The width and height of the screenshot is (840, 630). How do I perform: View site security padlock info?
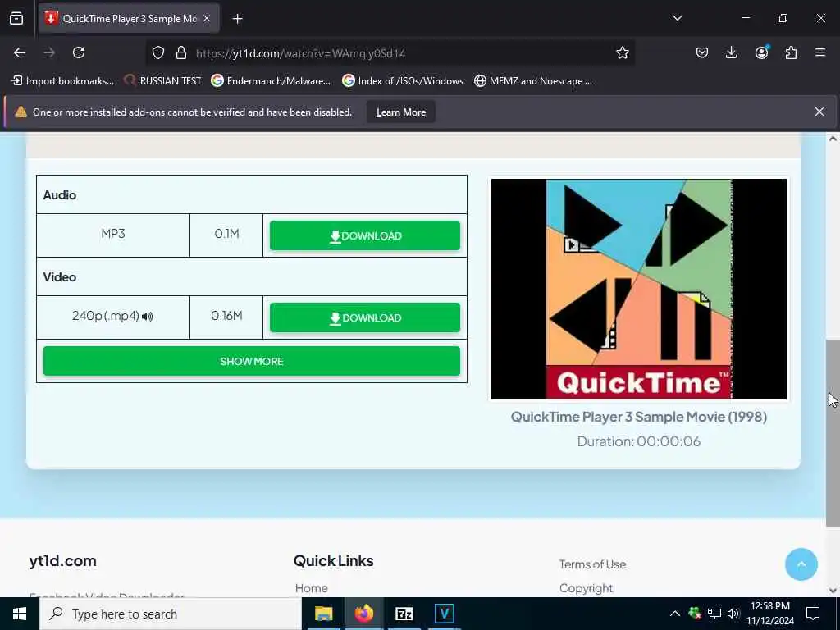[x=181, y=53]
